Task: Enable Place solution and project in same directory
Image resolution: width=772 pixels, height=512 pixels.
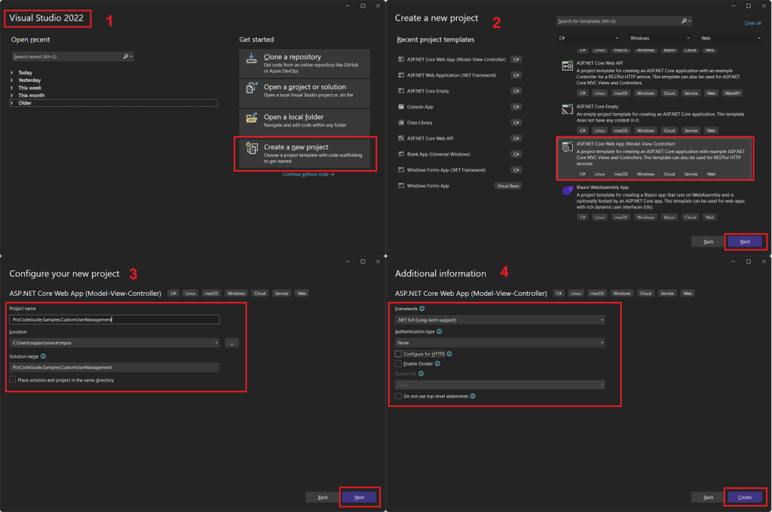Action: [13, 379]
